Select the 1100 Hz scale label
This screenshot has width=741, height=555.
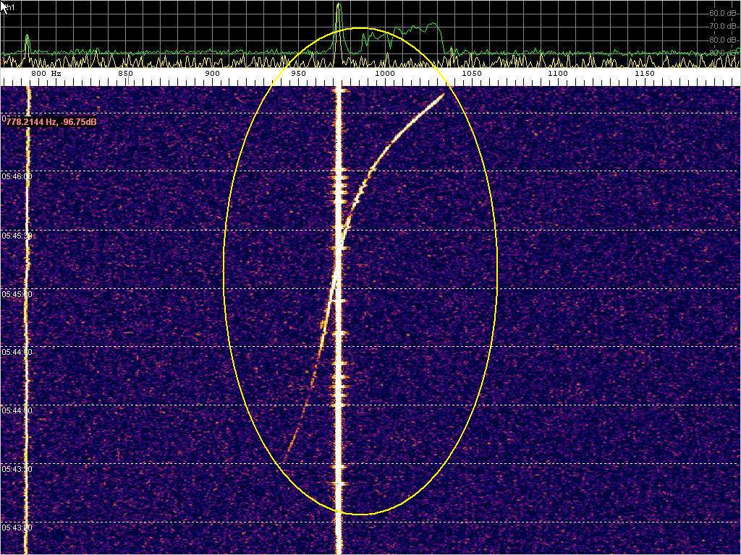557,74
